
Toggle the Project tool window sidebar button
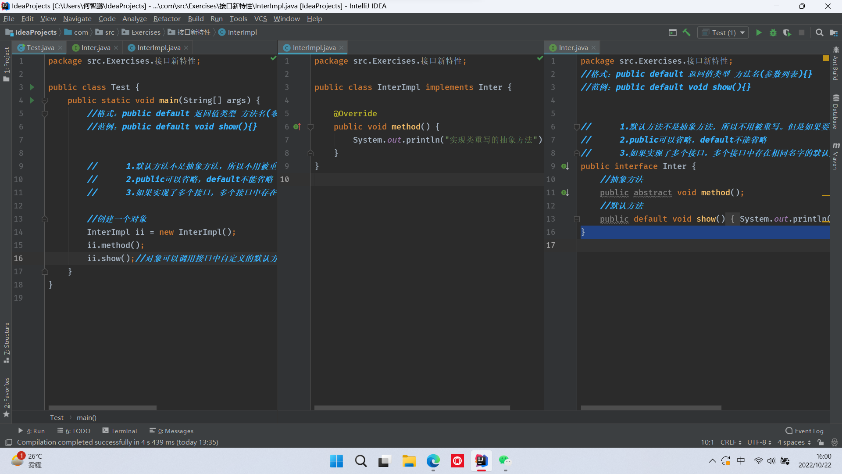coord(6,64)
